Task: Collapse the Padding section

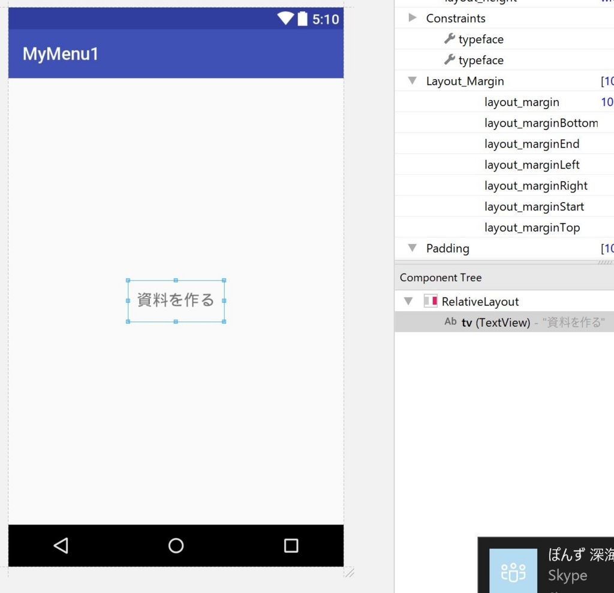Action: coord(413,248)
